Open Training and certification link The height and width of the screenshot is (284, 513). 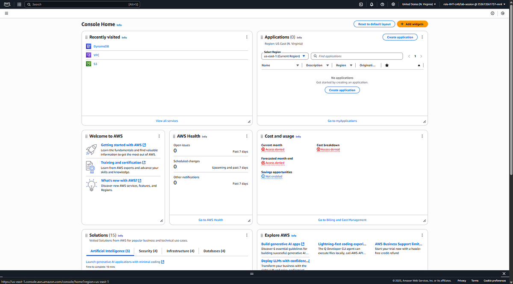tap(123, 163)
